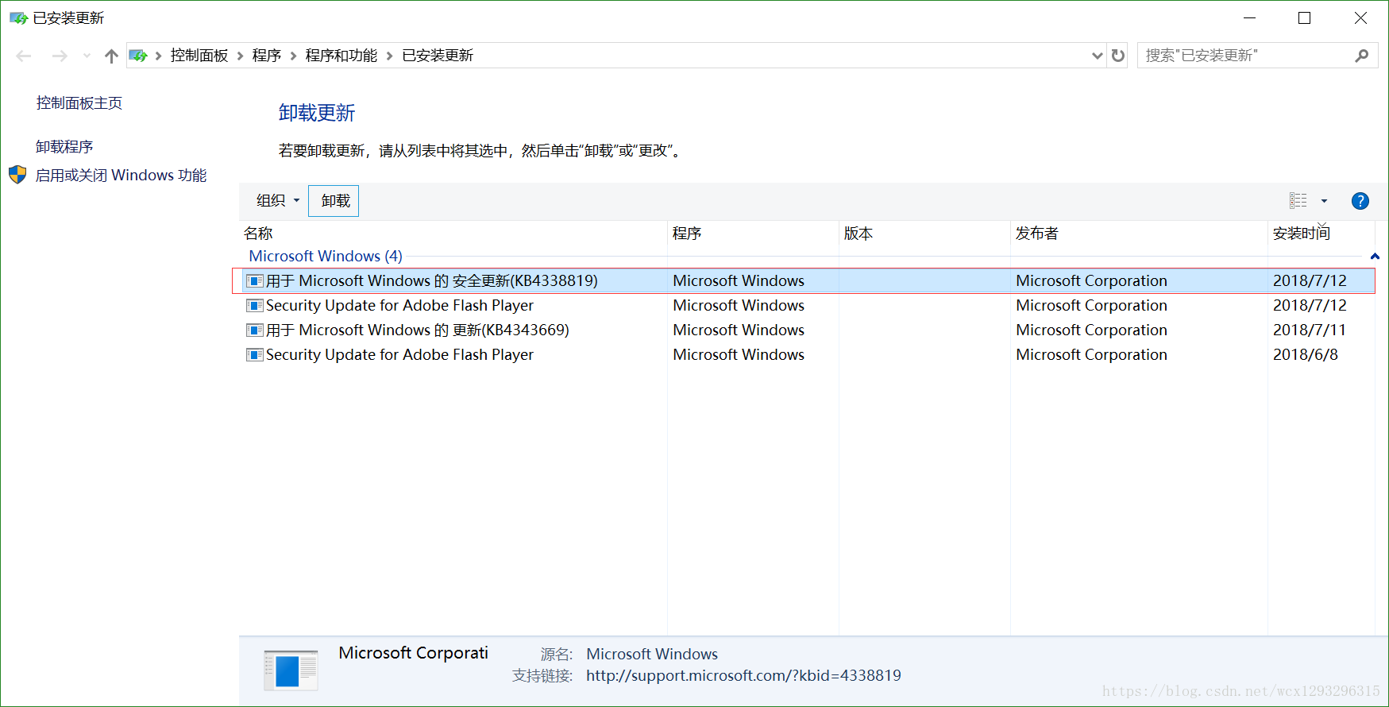Go back with the back arrow
This screenshot has height=707, width=1389.
[24, 56]
